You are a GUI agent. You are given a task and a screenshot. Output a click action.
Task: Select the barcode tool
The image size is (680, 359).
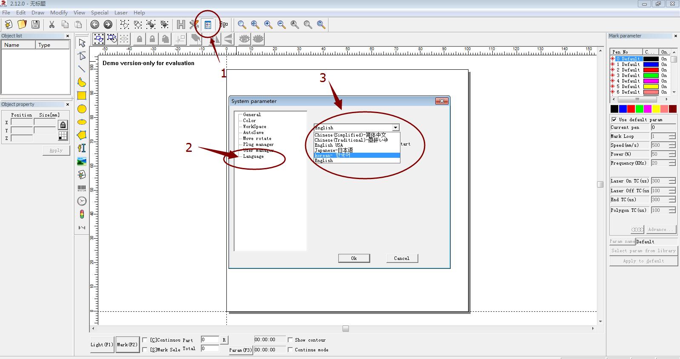point(82,188)
